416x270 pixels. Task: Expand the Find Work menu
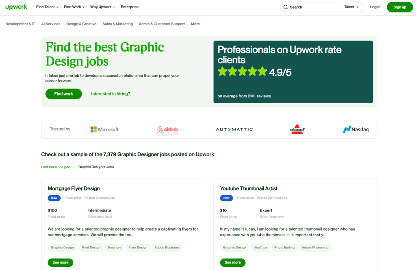(x=74, y=7)
